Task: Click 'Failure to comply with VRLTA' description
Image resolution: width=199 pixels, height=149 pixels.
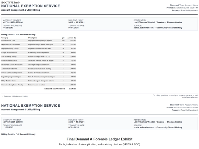Action: (x=39, y=57)
